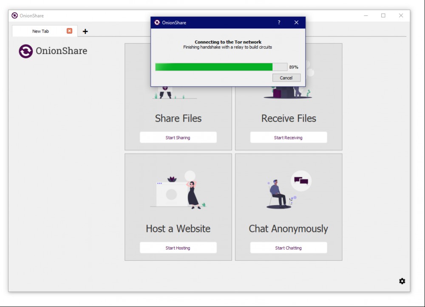425x307 pixels.
Task: Click the Start Hosting button
Action: pos(178,248)
